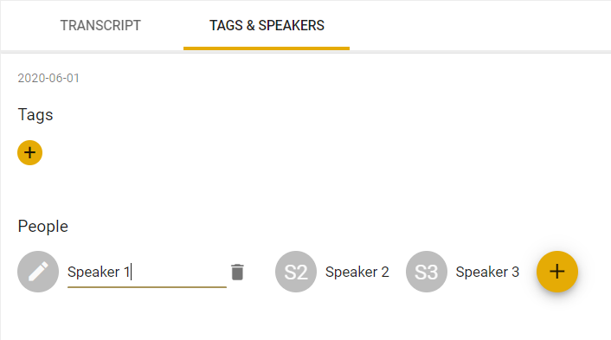611x340 pixels.
Task: Click blank space below the people list
Action: pos(305,318)
